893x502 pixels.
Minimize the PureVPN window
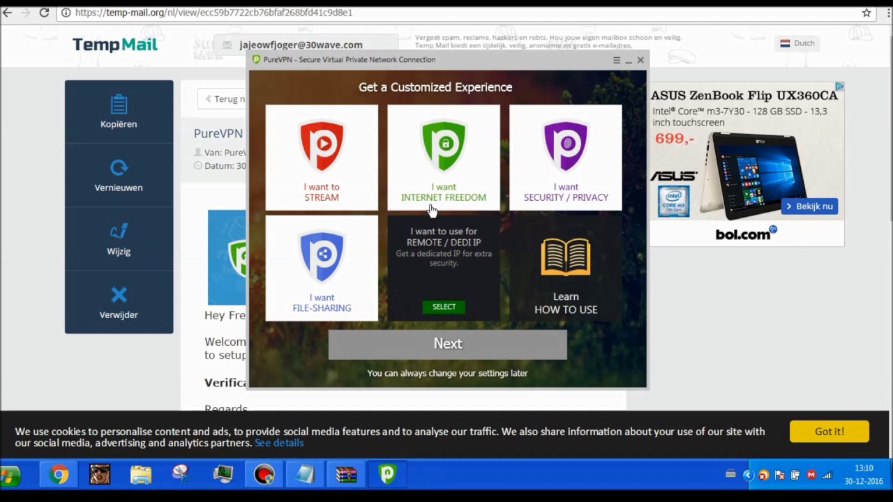(x=629, y=61)
